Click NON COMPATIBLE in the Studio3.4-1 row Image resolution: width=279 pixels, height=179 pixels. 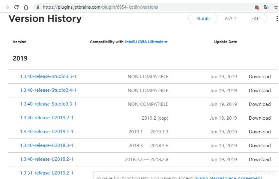point(148,90)
